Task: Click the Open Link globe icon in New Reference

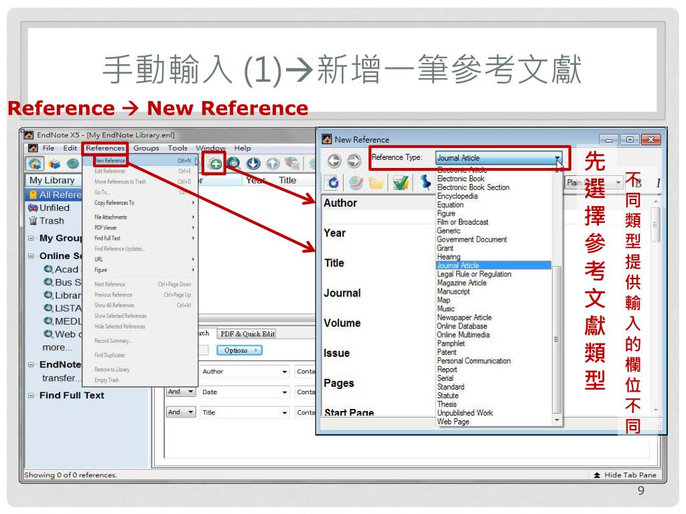Action: tap(356, 183)
